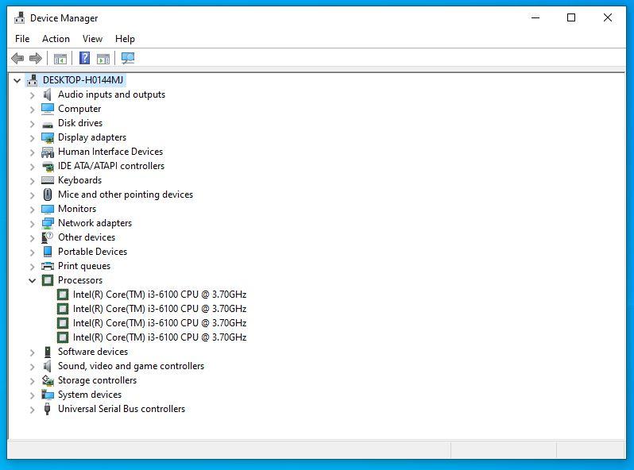Select the Print queues label
Image resolution: width=634 pixels, height=470 pixels.
click(84, 266)
